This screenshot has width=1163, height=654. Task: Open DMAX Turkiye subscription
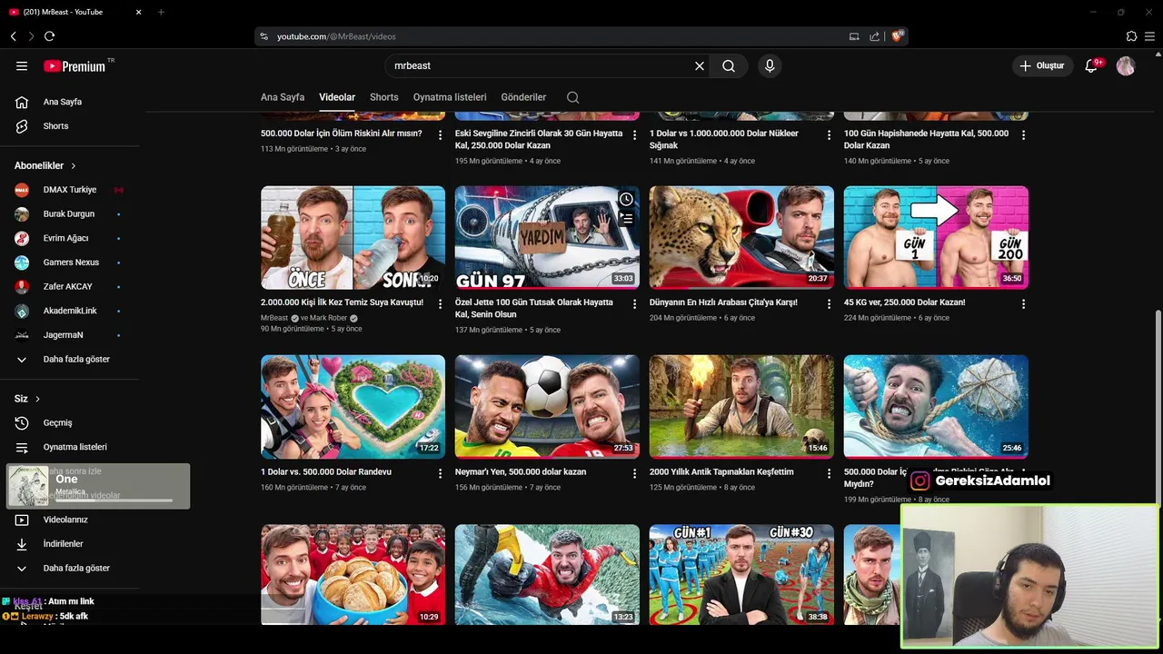point(70,190)
